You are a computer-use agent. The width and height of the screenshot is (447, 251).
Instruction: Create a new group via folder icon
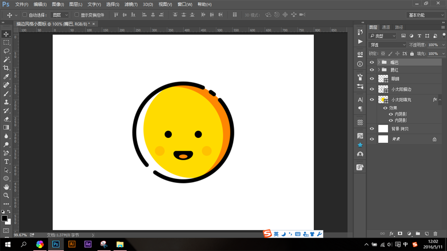(418, 234)
